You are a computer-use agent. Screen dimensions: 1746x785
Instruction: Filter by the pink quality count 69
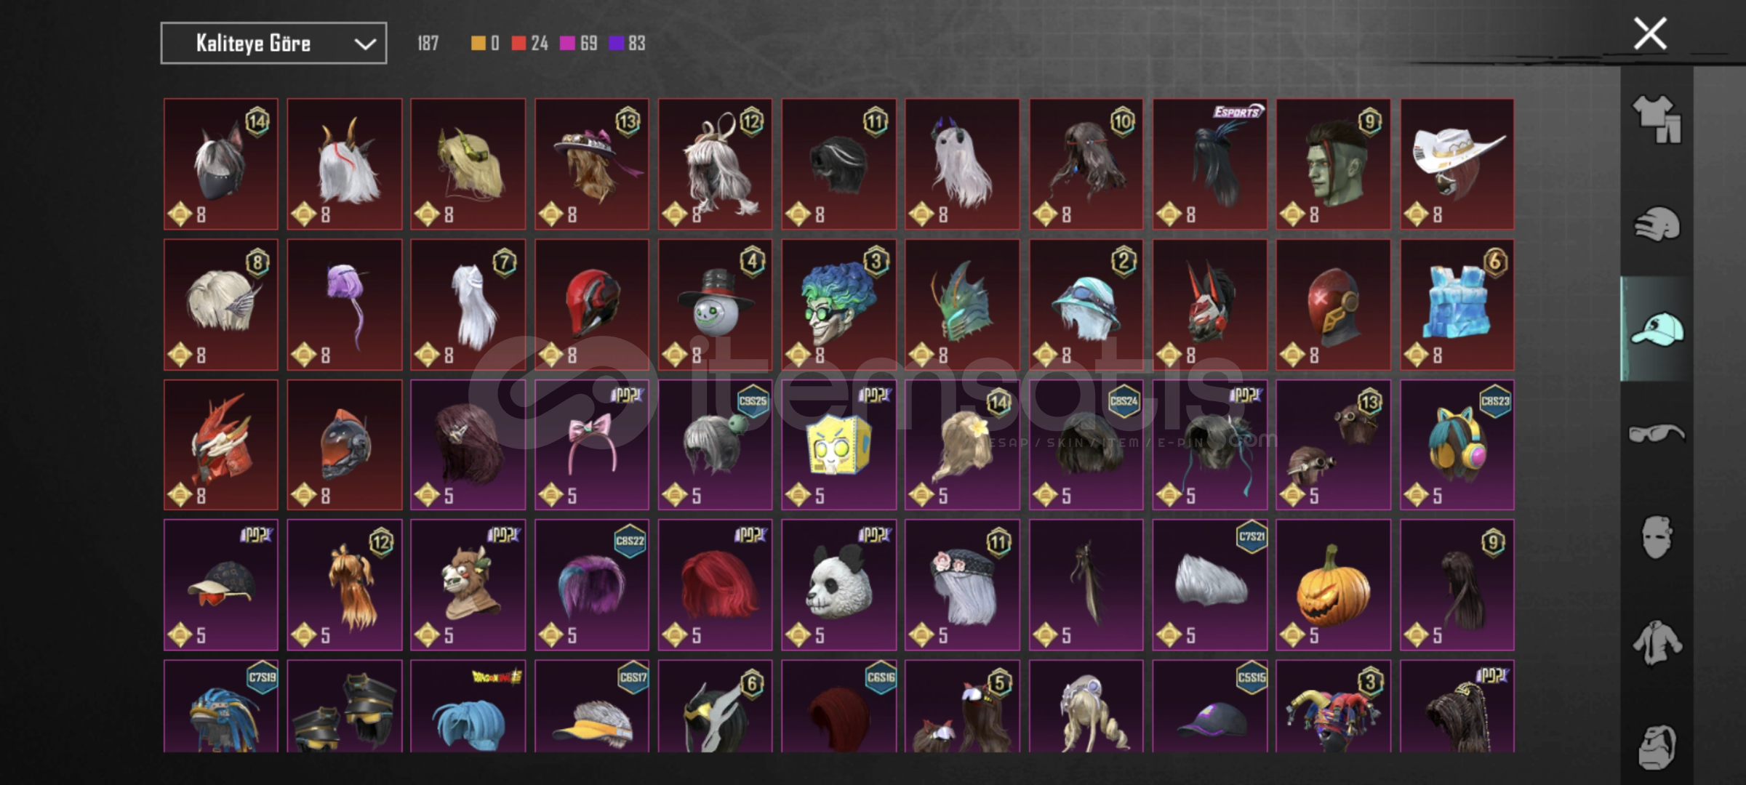tap(579, 44)
